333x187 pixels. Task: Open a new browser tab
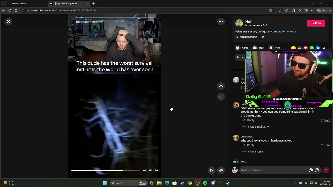[93, 4]
